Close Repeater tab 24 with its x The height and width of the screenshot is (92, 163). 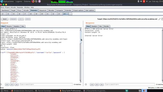click(67, 14)
